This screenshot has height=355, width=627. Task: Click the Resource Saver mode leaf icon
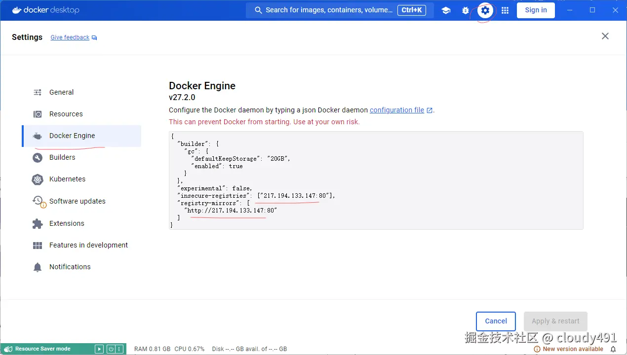[x=8, y=349]
